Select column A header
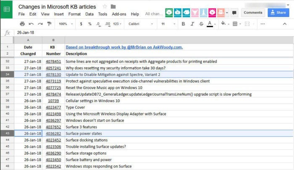 pyautogui.click(x=28, y=40)
